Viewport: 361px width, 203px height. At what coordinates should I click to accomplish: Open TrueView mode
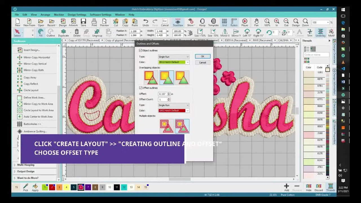point(178,23)
